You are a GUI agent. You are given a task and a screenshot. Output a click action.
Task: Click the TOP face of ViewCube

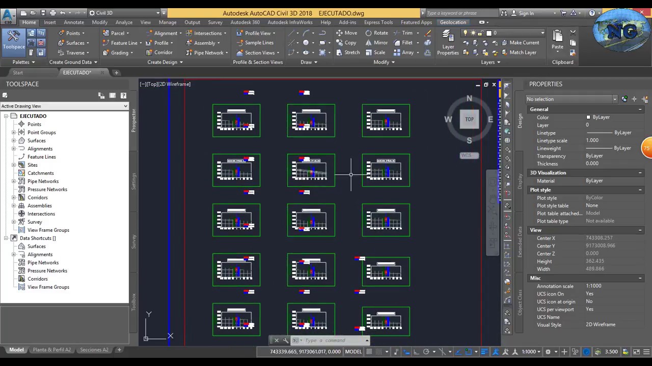point(469,119)
